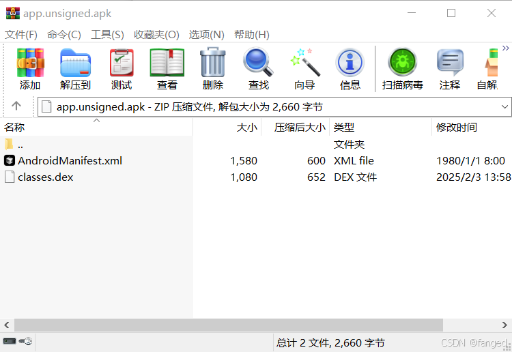Select the classes.dex file name
The height and width of the screenshot is (352, 512).
pyautogui.click(x=46, y=177)
